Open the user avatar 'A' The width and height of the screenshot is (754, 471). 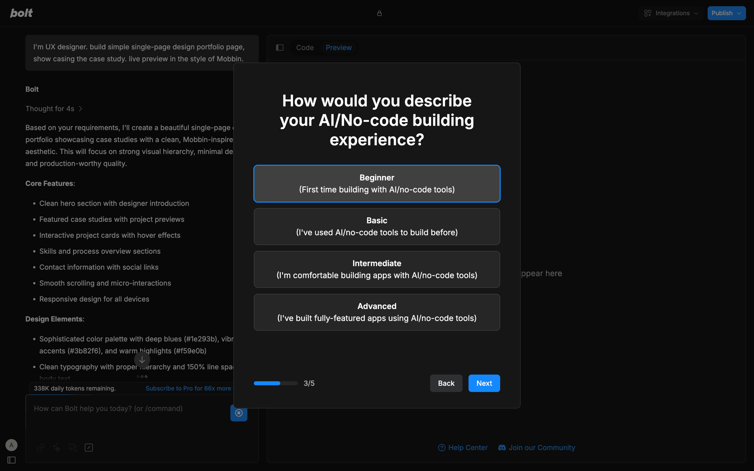(x=11, y=445)
